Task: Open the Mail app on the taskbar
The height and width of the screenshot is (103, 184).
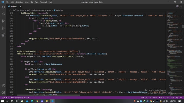Action: point(27,101)
